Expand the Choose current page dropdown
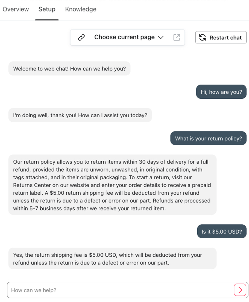This screenshot has height=302, width=249. [128, 37]
